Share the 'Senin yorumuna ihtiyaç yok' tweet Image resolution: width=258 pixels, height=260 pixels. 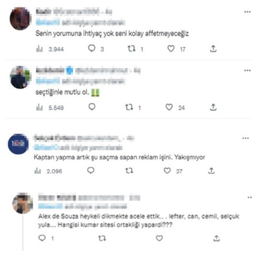point(213,49)
